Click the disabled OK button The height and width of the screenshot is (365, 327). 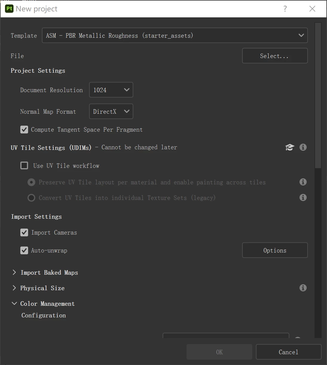(x=219, y=352)
